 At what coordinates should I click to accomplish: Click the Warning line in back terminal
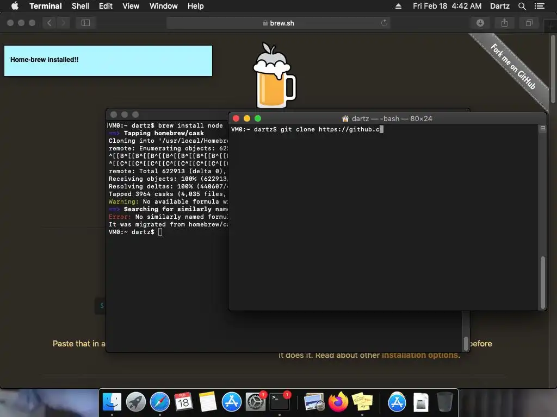tap(168, 202)
